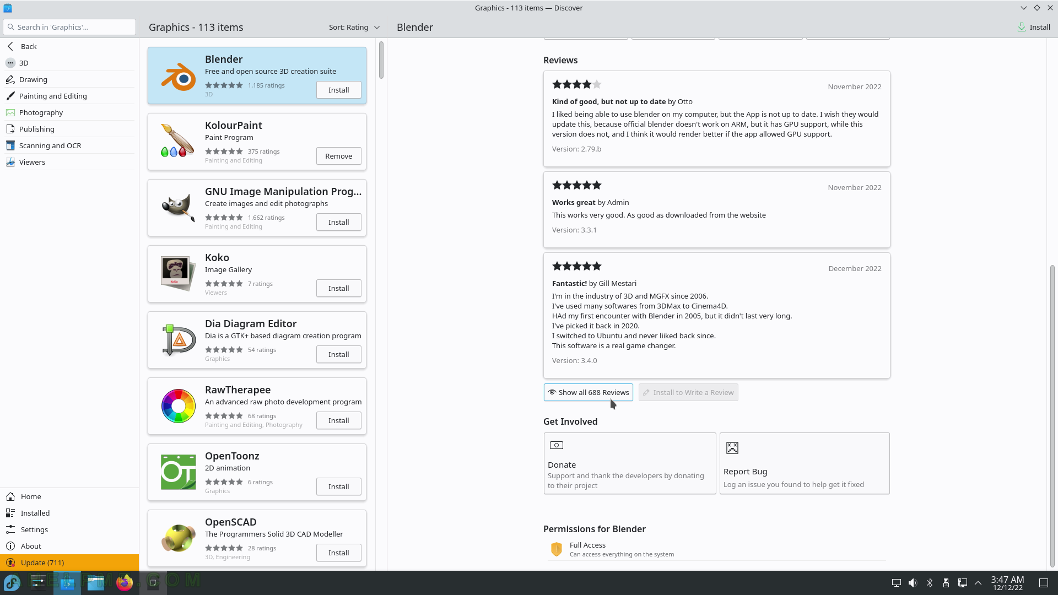This screenshot has height=595, width=1058.
Task: Click the Dia Diagram Editor icon
Action: click(x=178, y=340)
